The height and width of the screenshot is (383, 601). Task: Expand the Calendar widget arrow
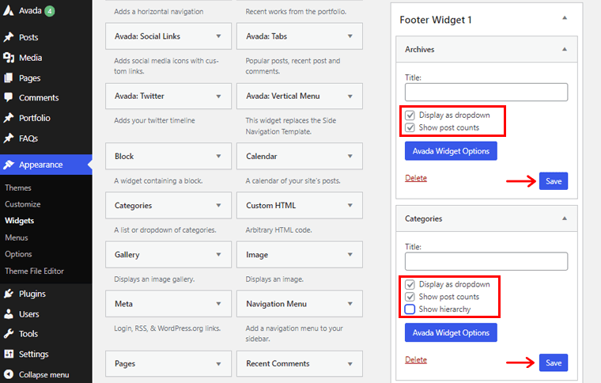click(x=350, y=156)
